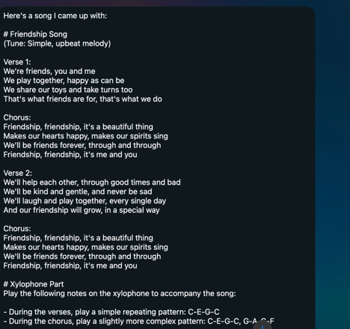Click the 'We play together, happy as can be' line
This screenshot has height=329, width=350.
[x=64, y=81]
